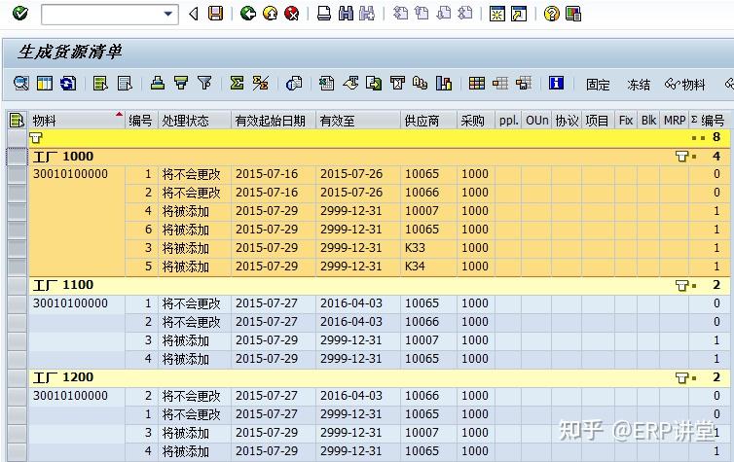The image size is (734, 462).
Task: Click the table select-all corner icon
Action: tap(17, 121)
